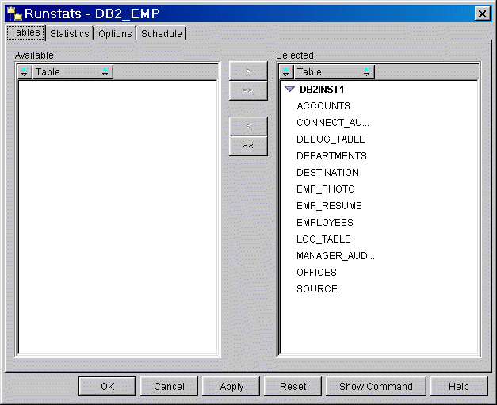Click the move left (<) button
The image size is (497, 405).
[248, 126]
